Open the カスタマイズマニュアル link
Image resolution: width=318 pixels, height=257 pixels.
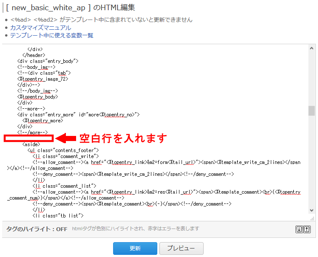coord(40,28)
